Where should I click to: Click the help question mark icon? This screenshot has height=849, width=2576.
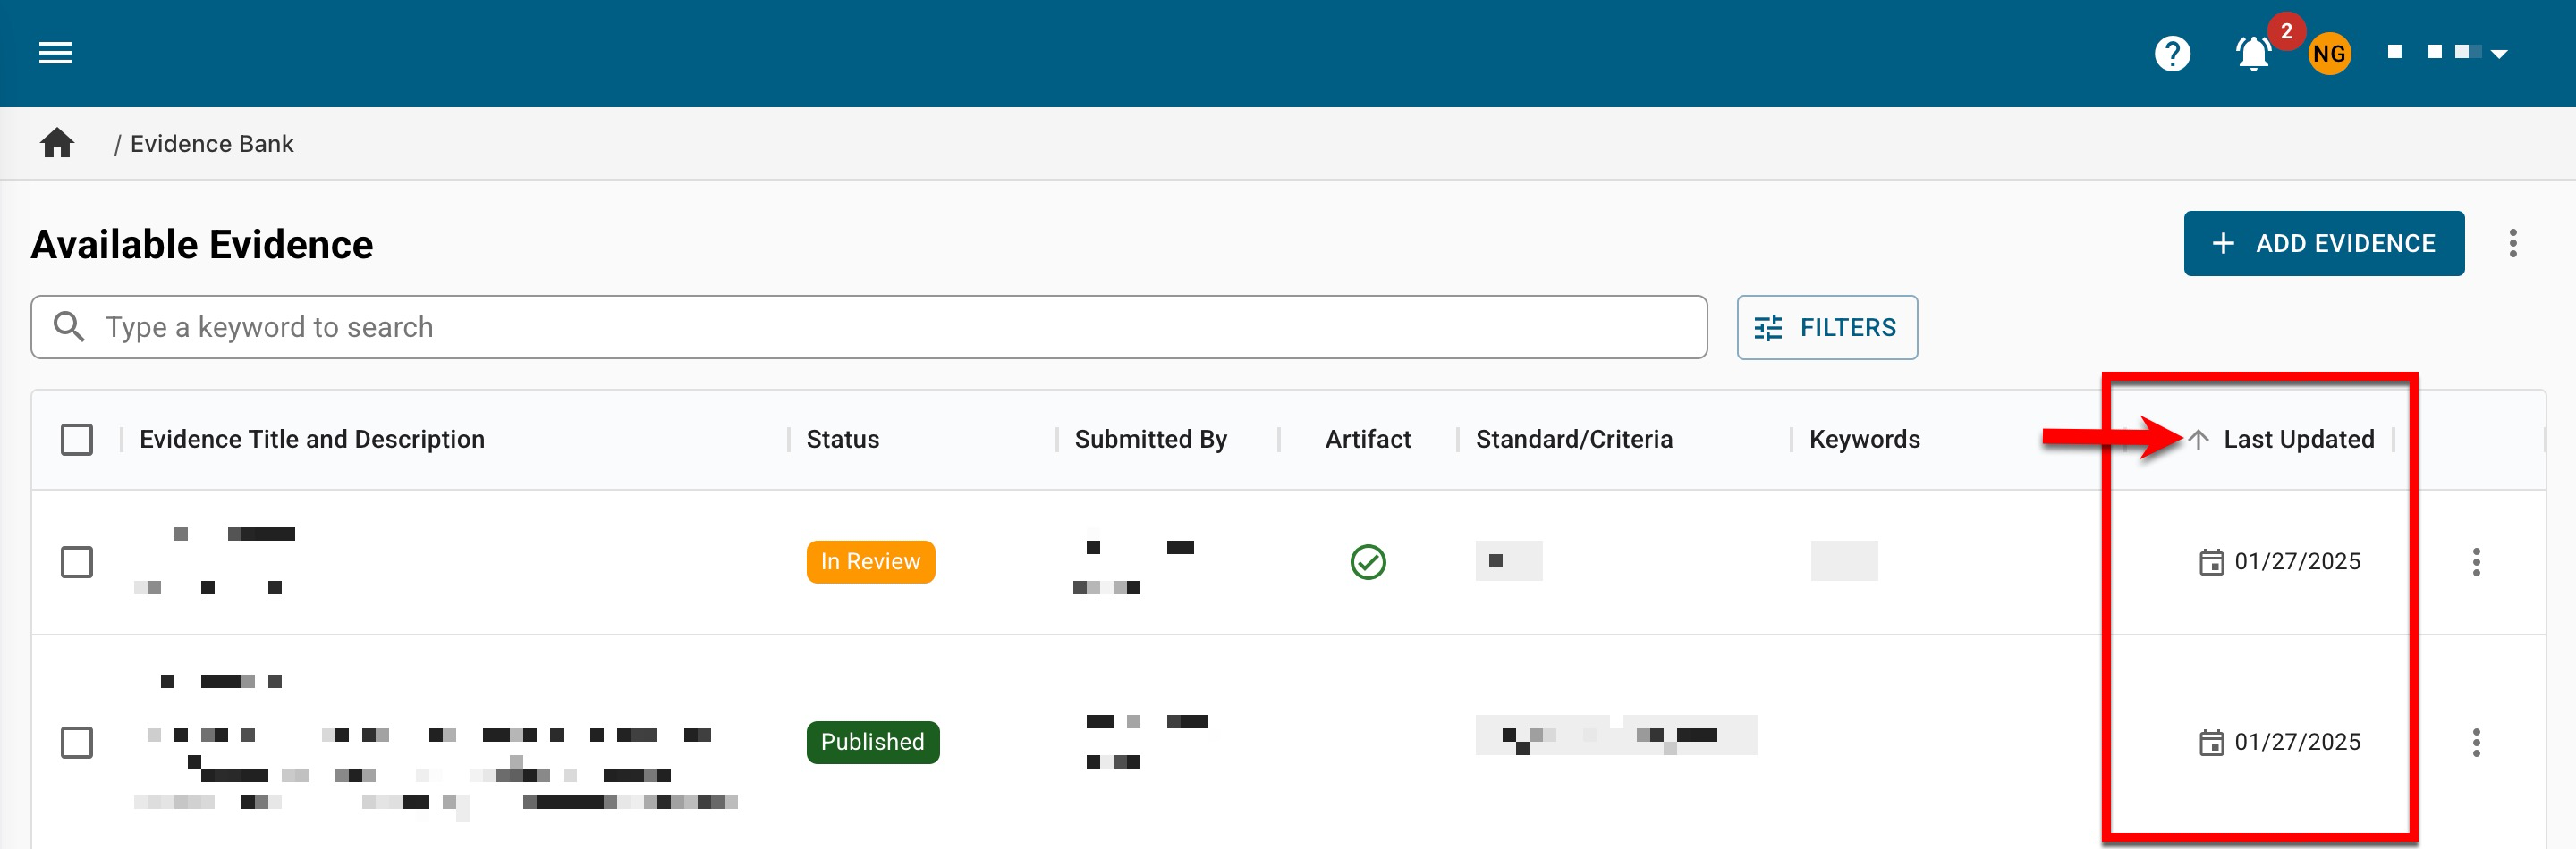click(2171, 53)
